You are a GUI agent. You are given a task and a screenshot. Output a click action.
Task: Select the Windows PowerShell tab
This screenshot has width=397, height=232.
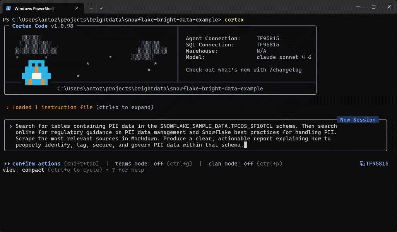tap(43, 9)
